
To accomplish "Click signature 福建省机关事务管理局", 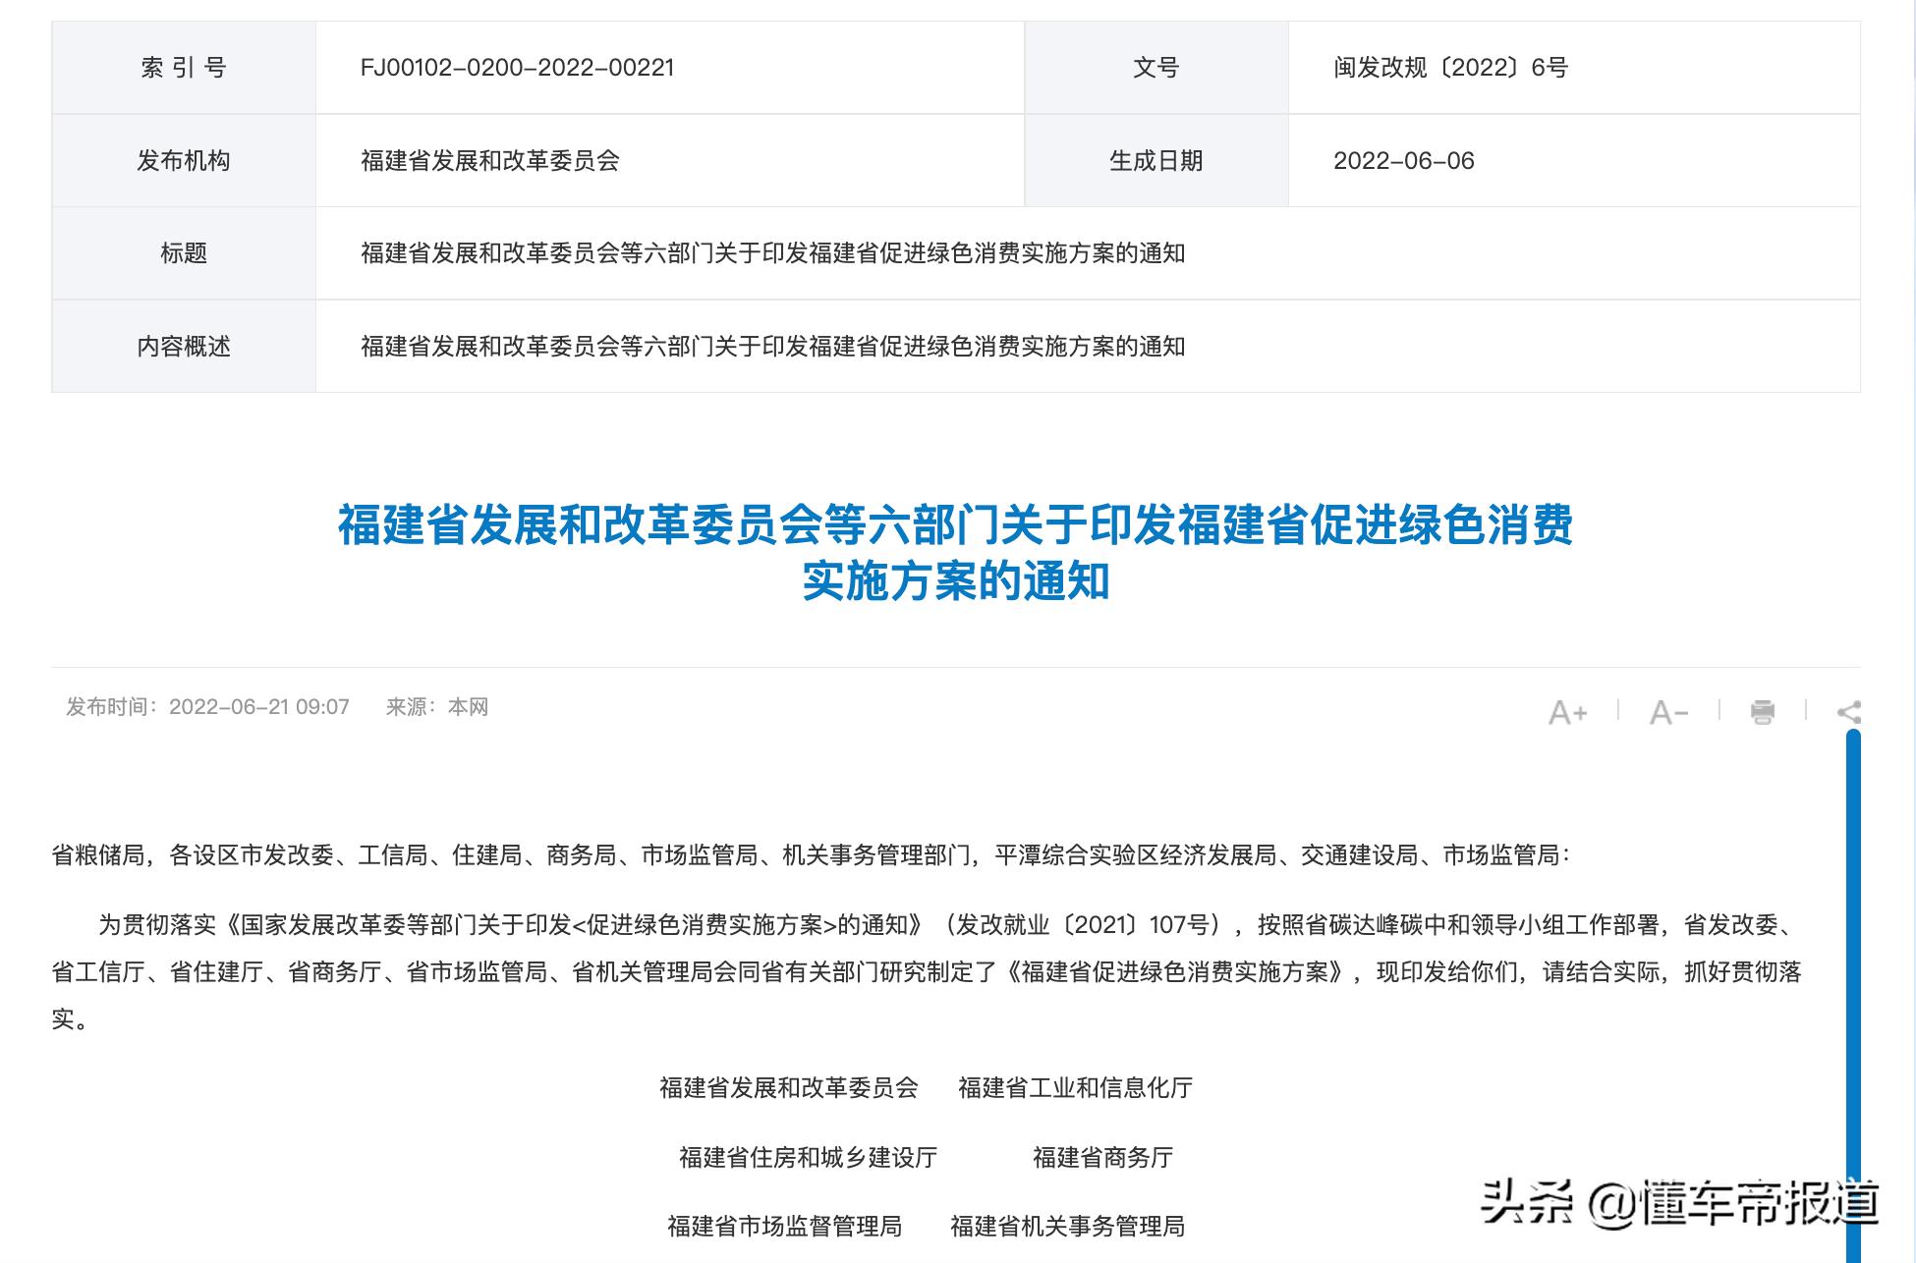I will (1067, 1227).
